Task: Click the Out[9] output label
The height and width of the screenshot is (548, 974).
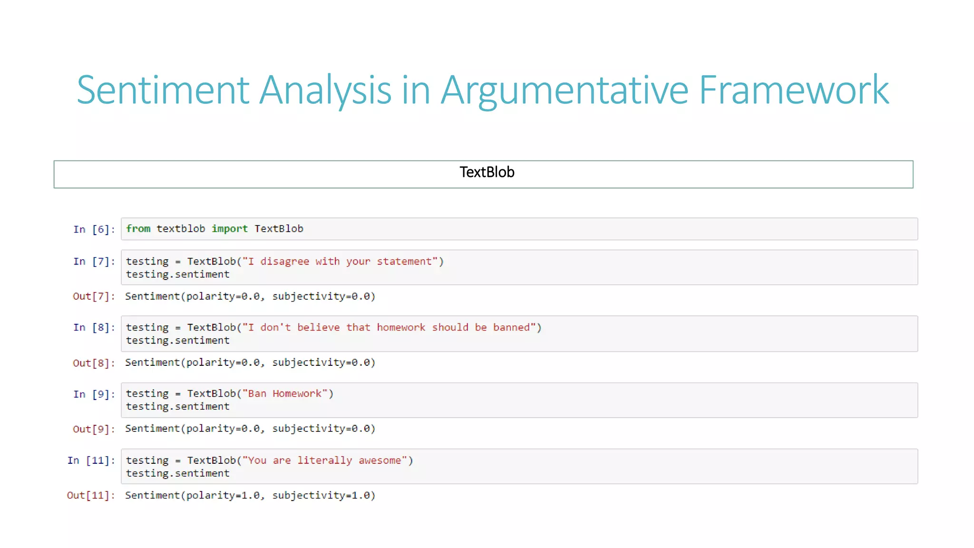Action: point(94,429)
